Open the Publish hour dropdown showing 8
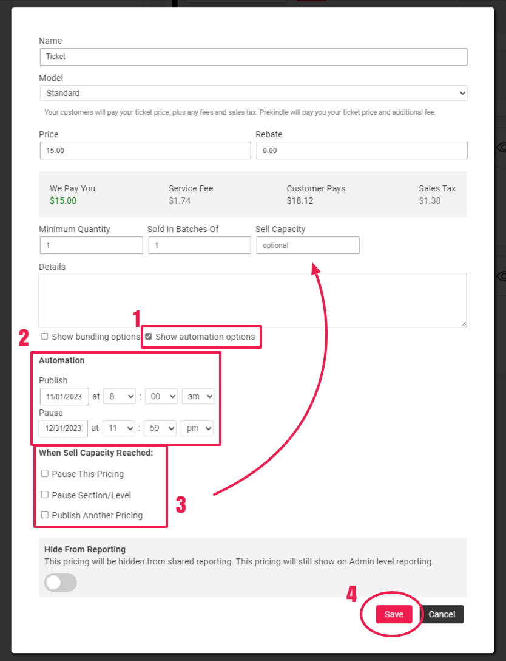Viewport: 506px width, 661px height. [x=119, y=396]
